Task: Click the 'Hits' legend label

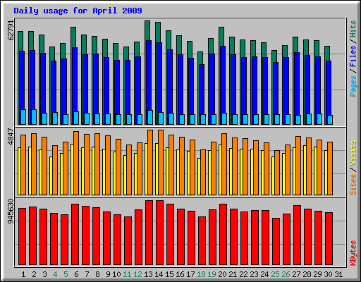Action: coord(353,29)
